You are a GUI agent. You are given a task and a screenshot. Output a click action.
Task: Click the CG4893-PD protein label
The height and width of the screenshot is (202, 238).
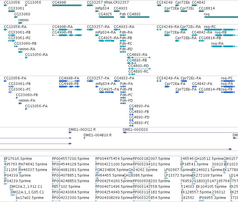(x=139, y=117)
